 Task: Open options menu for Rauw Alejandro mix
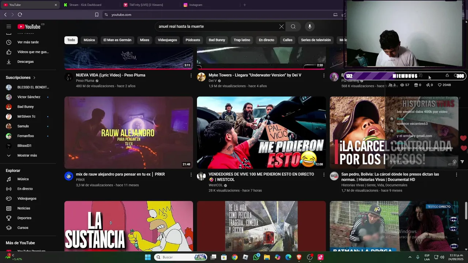click(191, 175)
